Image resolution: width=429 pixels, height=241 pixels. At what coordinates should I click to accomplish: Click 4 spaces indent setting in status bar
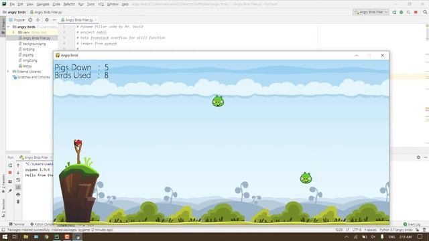coord(370,230)
